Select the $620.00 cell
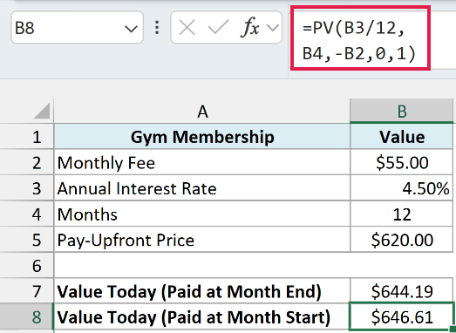The image size is (456, 333). [x=402, y=240]
